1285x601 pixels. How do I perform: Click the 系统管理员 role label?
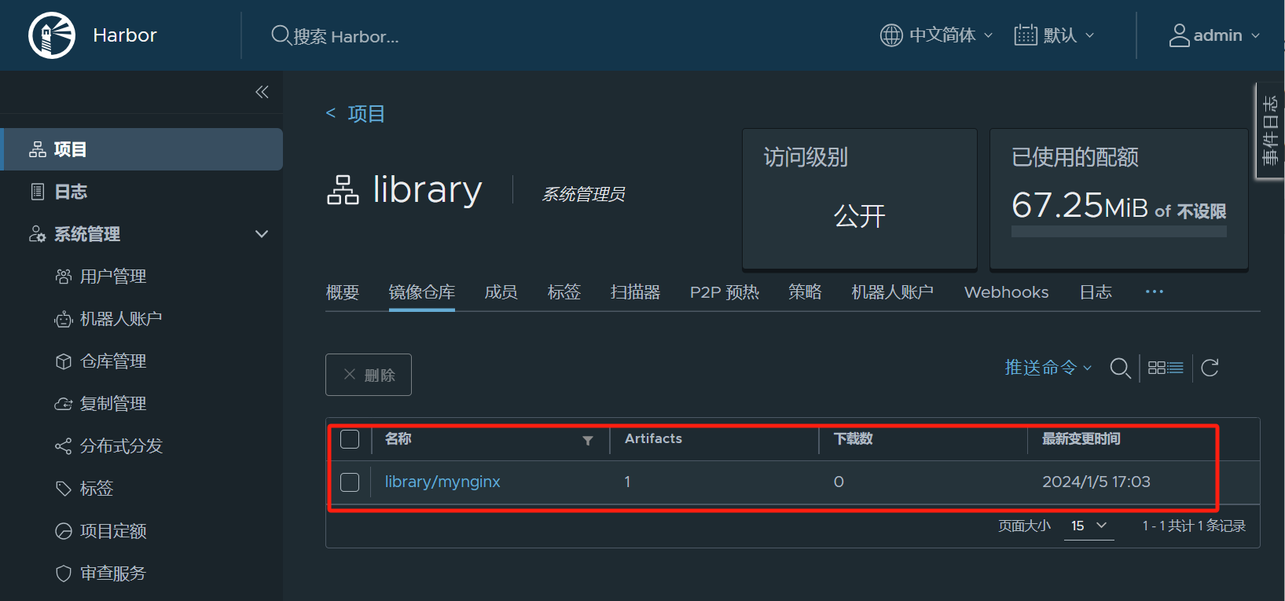click(x=584, y=194)
